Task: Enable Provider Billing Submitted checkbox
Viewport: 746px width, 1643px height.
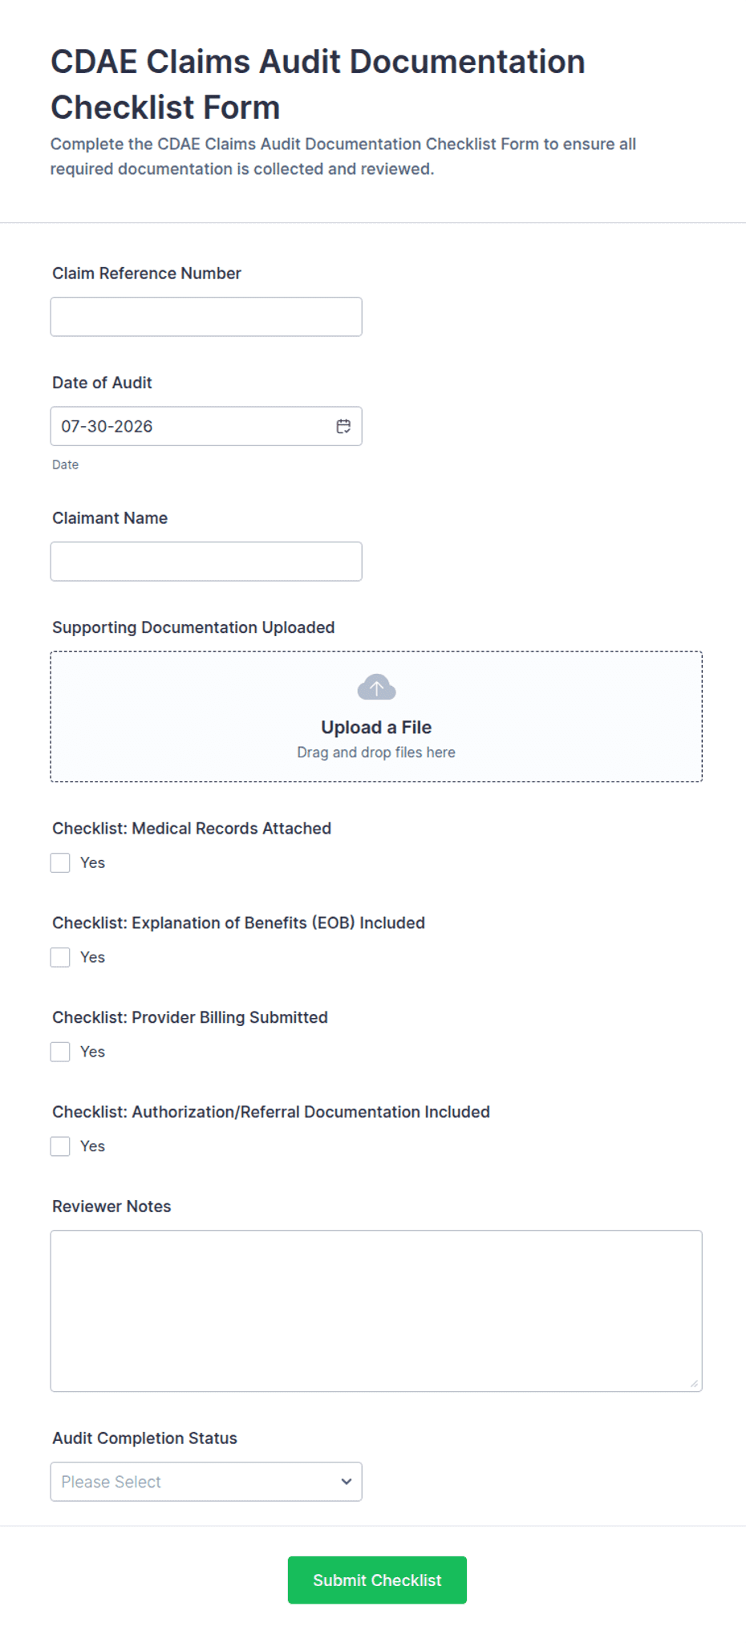Action: (60, 1052)
